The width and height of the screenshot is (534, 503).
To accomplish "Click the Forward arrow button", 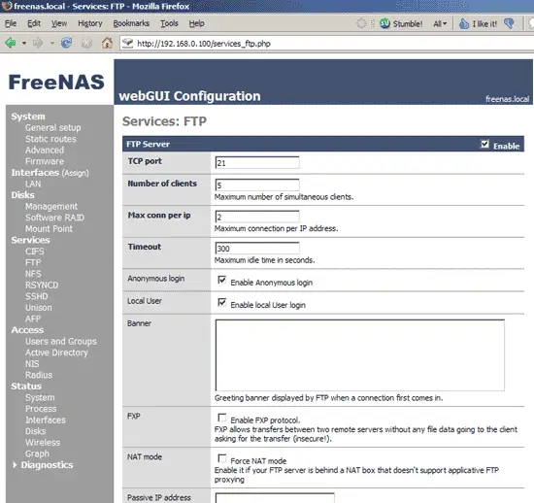I will tap(38, 43).
